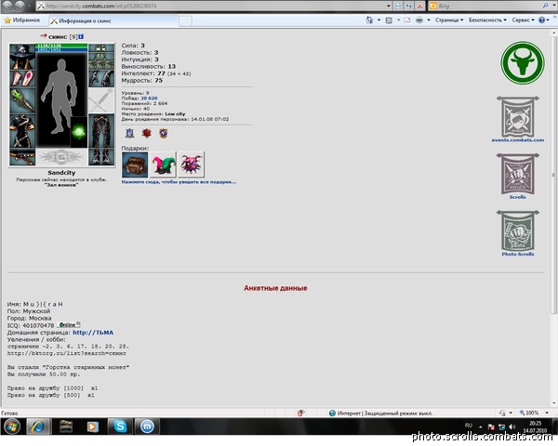
Task: Open the treasure chest gift
Action: click(135, 164)
